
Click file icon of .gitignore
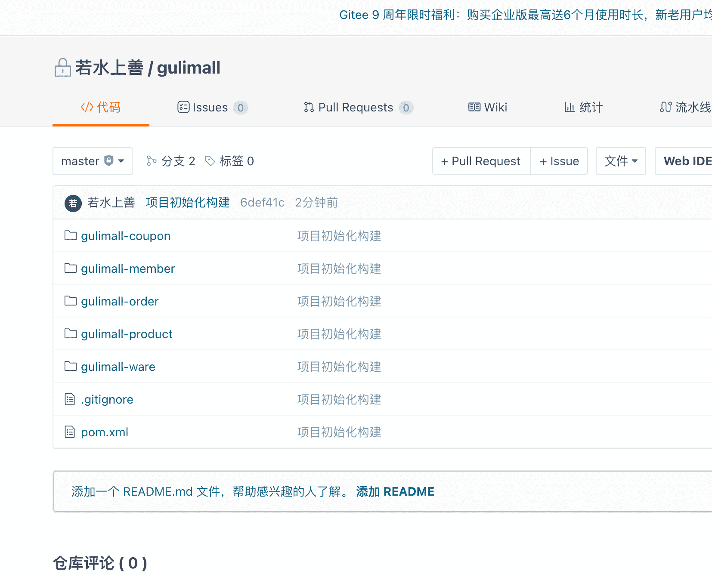point(70,399)
